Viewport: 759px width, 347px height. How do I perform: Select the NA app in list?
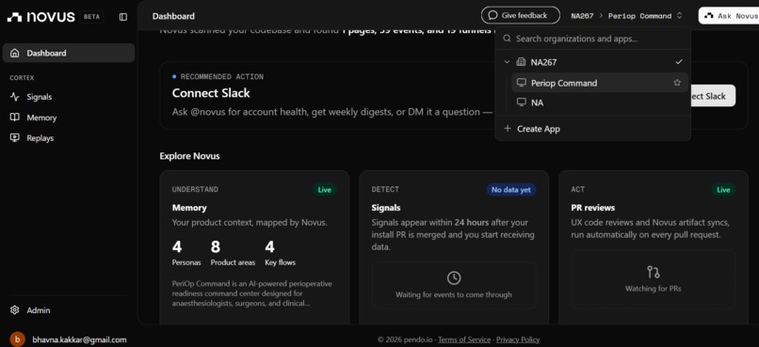pos(600,103)
